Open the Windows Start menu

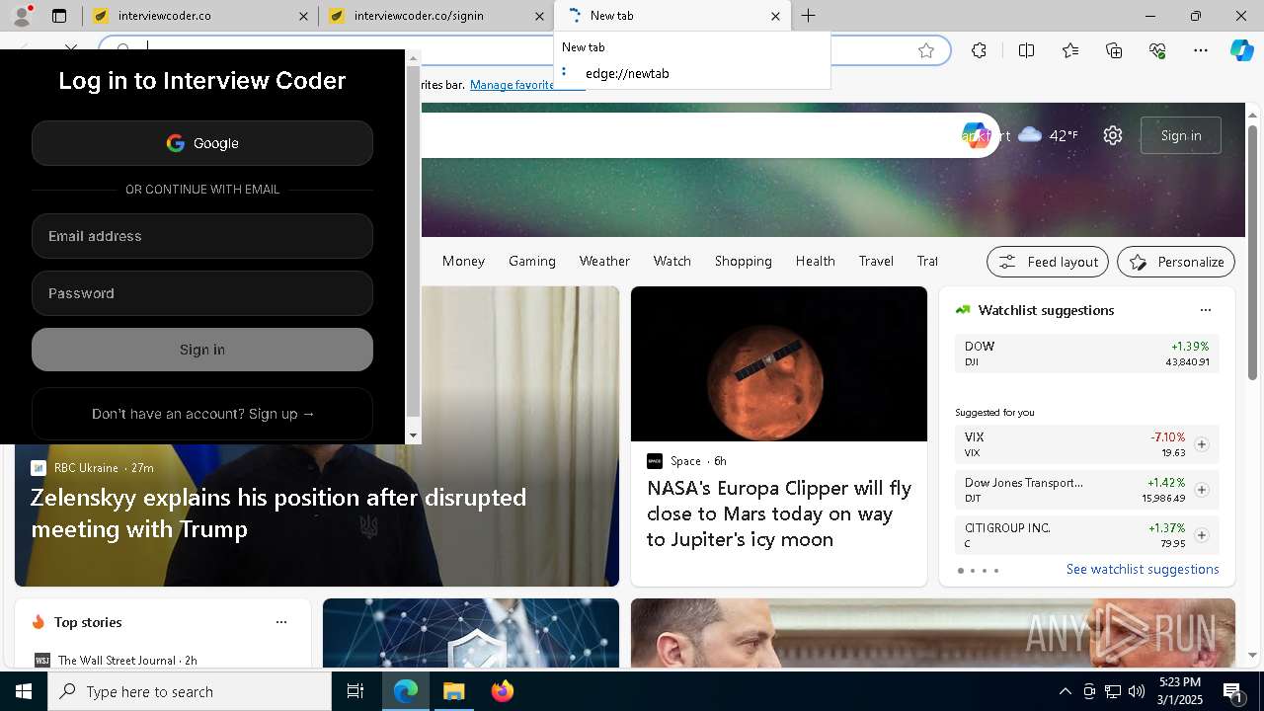pos(24,691)
